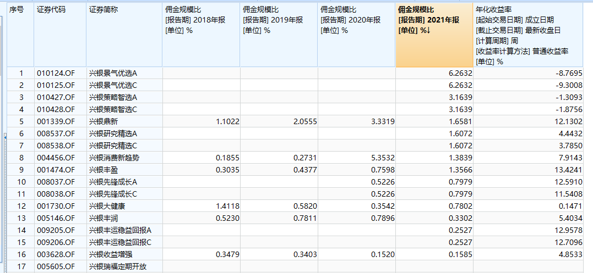The image size is (593, 273).
Task: Select the 2018 value 1.1022 for 兴银鼎新
Action: coord(201,121)
